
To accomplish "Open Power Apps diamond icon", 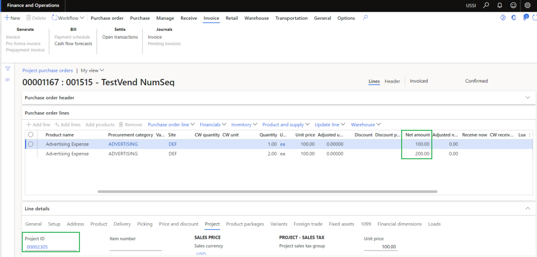I will click(503, 18).
